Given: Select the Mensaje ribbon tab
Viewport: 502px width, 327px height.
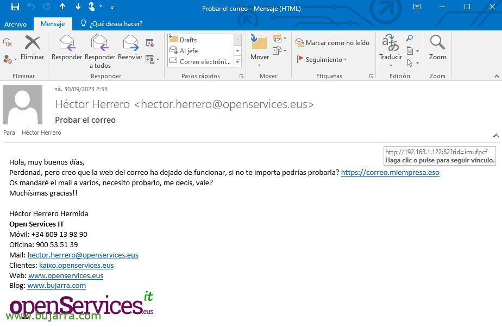Looking at the screenshot, I should pyautogui.click(x=53, y=24).
